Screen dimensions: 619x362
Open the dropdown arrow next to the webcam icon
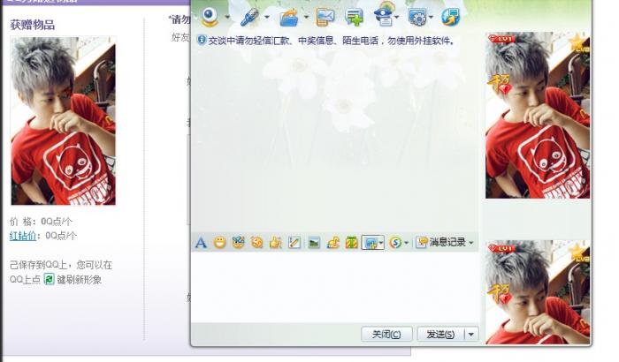(227, 17)
